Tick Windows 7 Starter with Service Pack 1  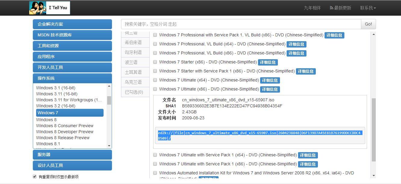click(x=155, y=71)
